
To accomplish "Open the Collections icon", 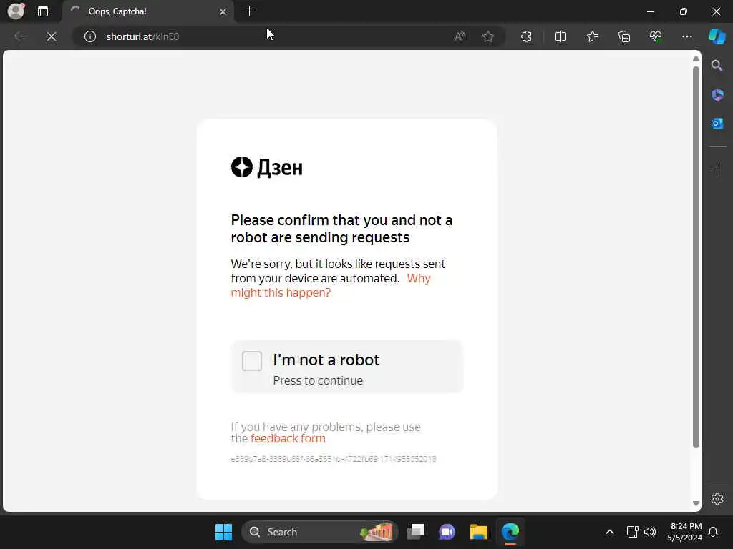I will [624, 36].
